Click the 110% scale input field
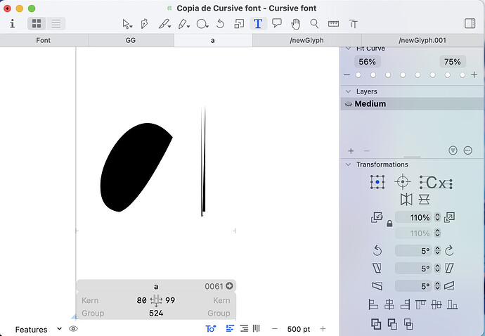The height and width of the screenshot is (336, 485). [x=415, y=218]
